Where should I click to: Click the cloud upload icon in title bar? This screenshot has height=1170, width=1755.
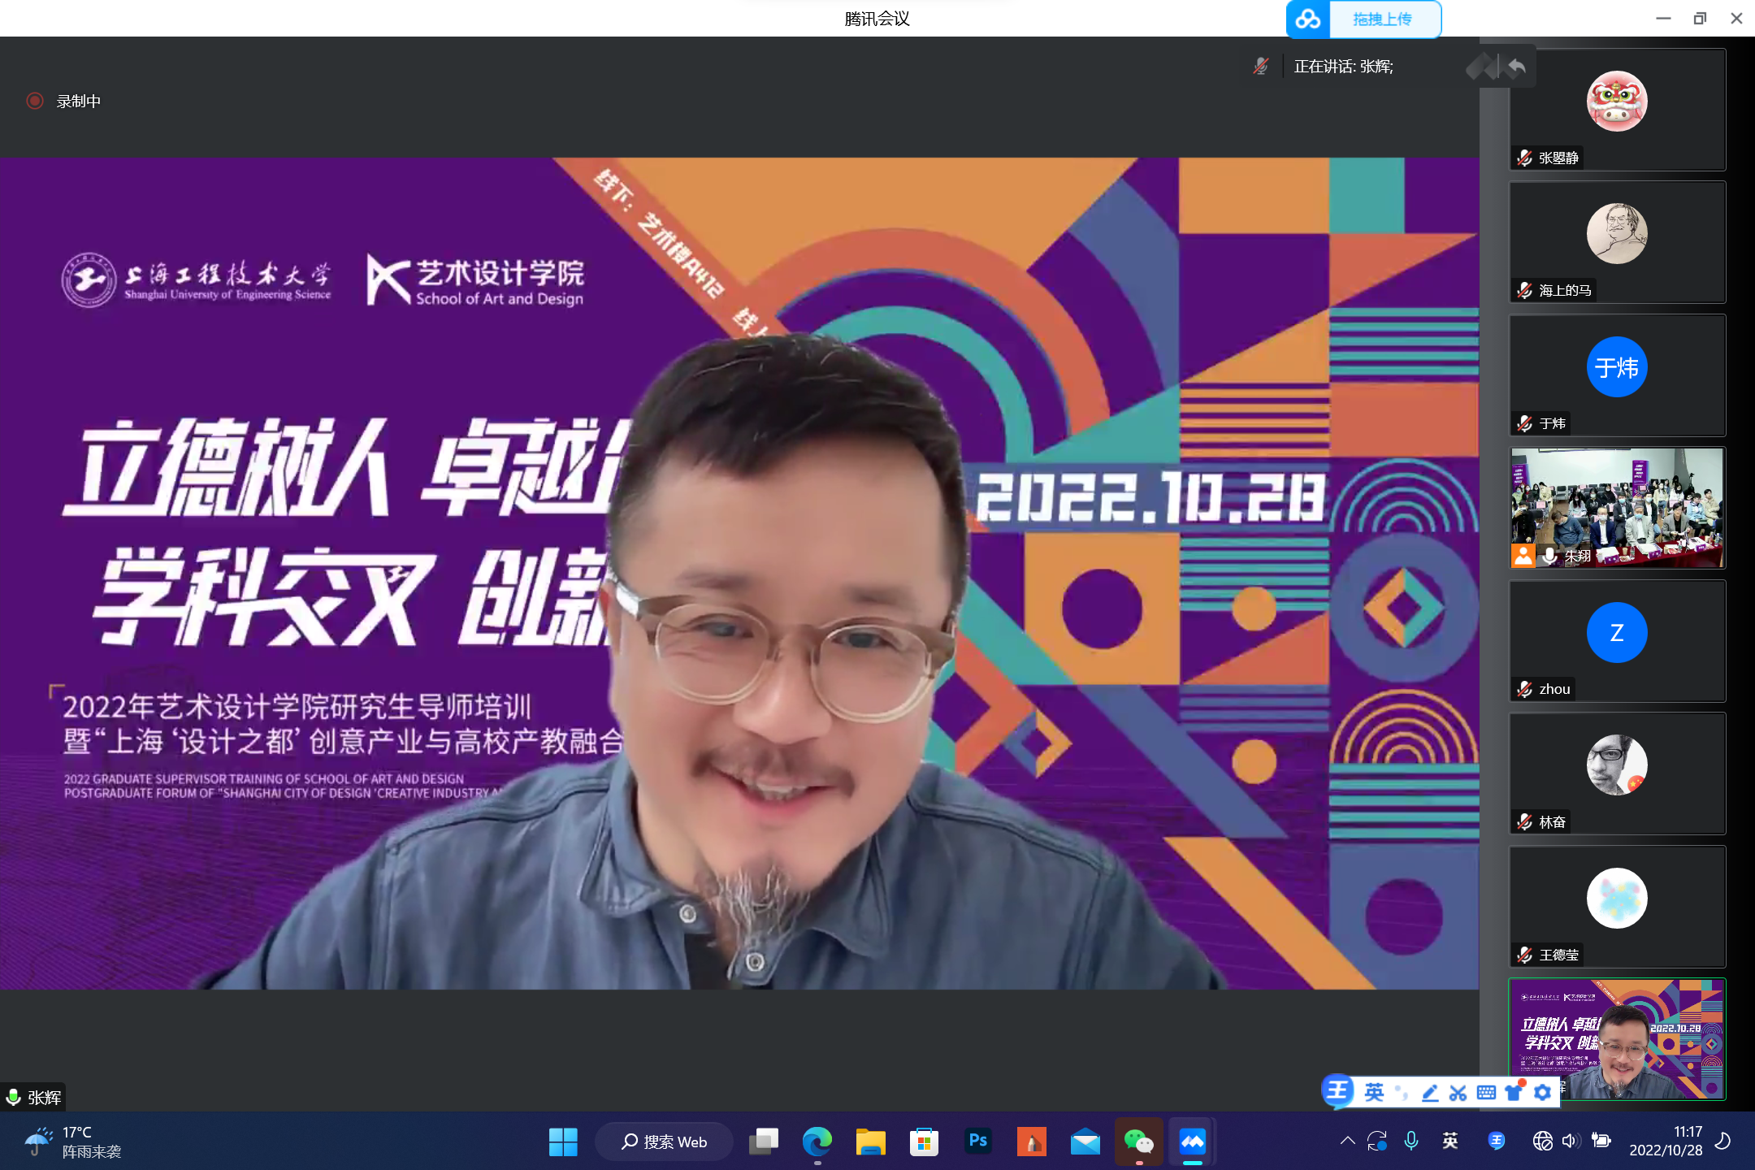pyautogui.click(x=1307, y=19)
